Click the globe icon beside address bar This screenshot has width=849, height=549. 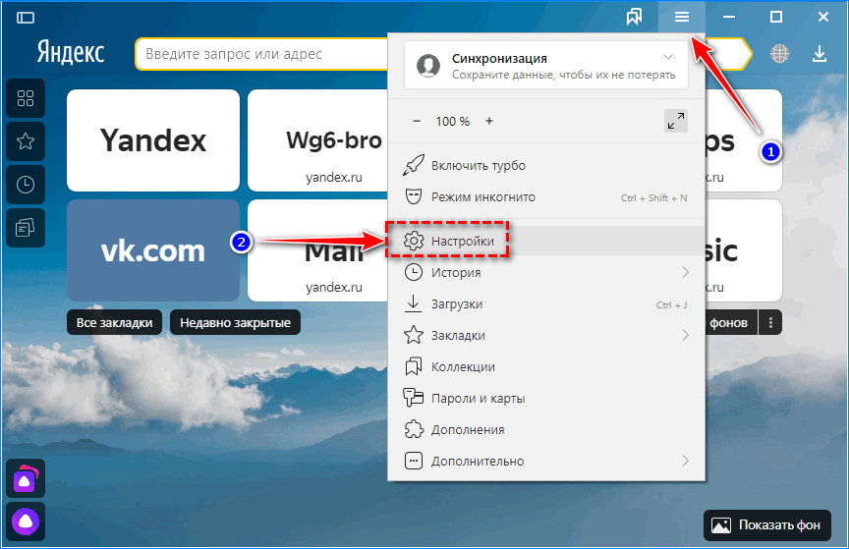click(x=780, y=53)
